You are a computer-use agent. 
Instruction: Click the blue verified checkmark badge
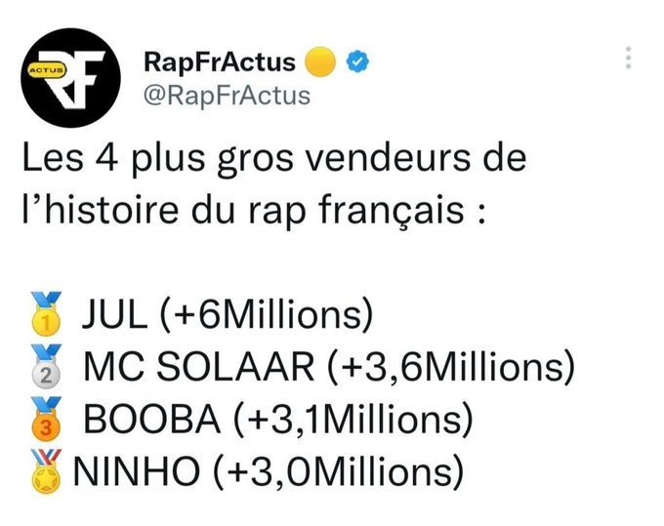pos(357,61)
